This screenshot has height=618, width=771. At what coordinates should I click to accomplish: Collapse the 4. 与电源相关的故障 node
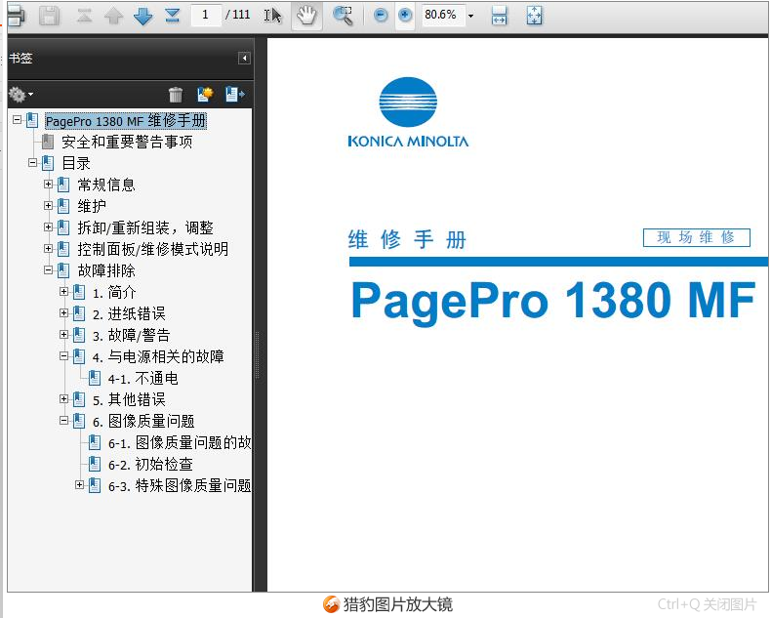[63, 355]
